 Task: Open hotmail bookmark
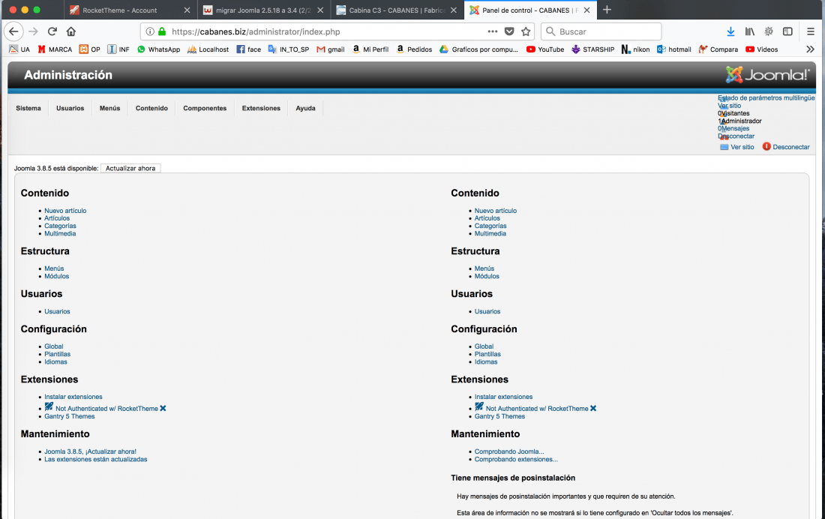pyautogui.click(x=674, y=49)
